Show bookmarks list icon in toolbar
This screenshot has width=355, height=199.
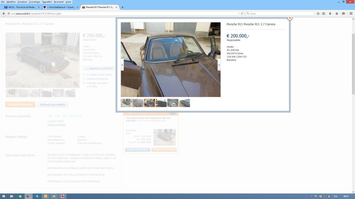[x=324, y=13]
